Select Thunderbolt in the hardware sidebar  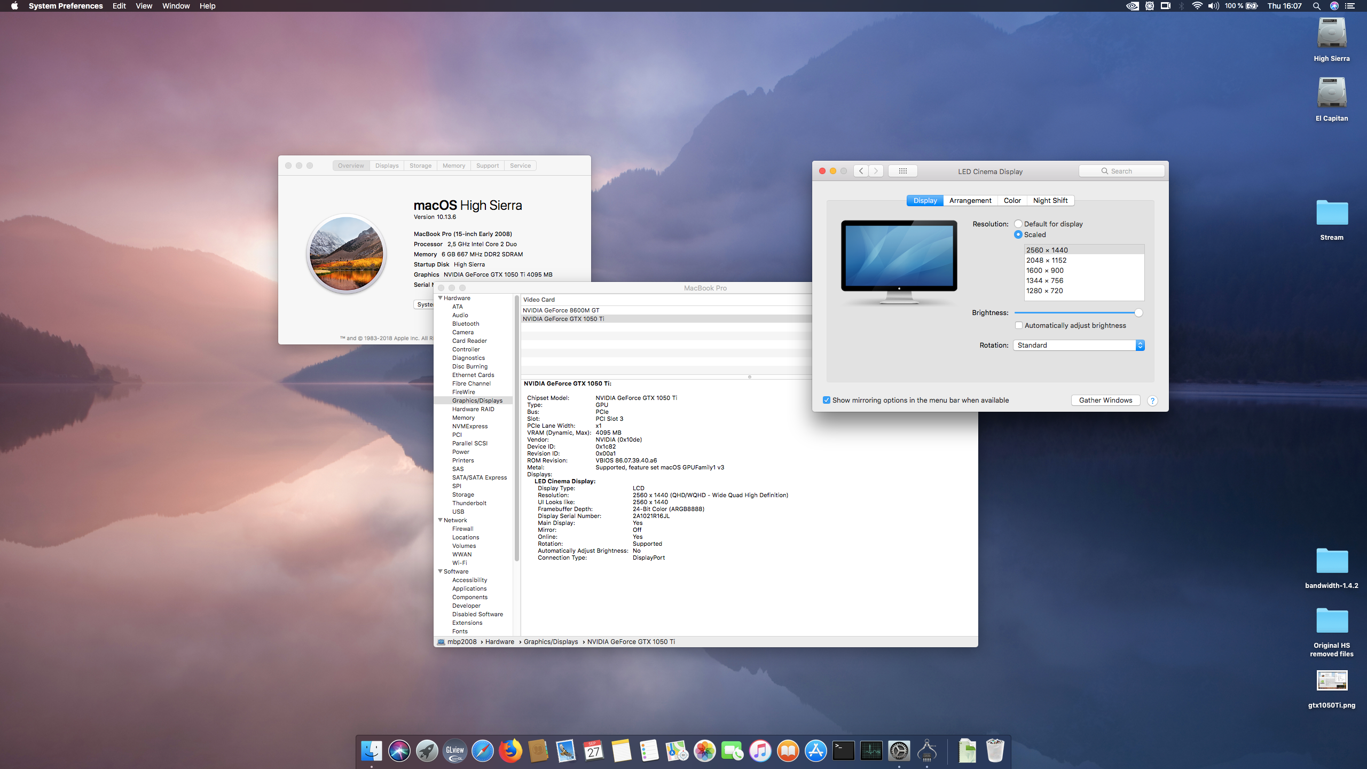(469, 503)
